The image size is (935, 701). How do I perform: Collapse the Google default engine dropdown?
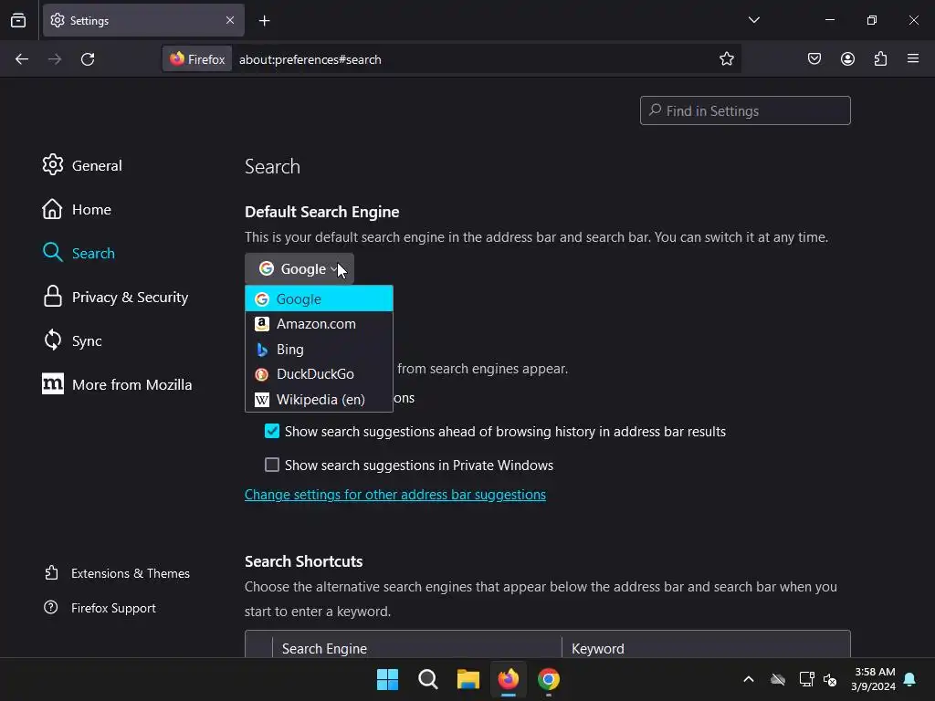coord(299,269)
